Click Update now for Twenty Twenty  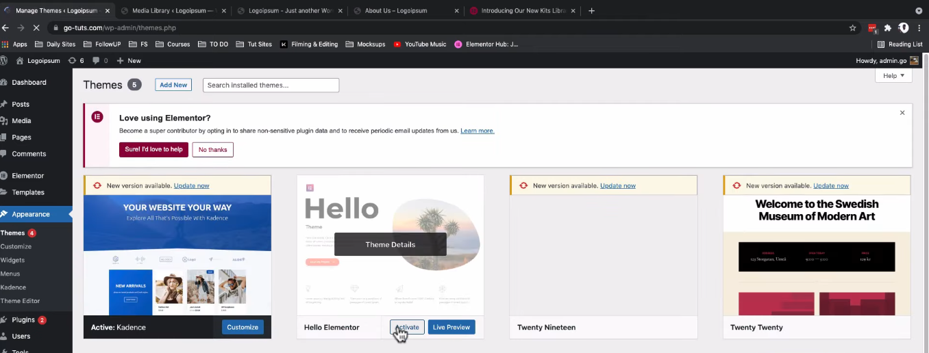[x=831, y=185]
